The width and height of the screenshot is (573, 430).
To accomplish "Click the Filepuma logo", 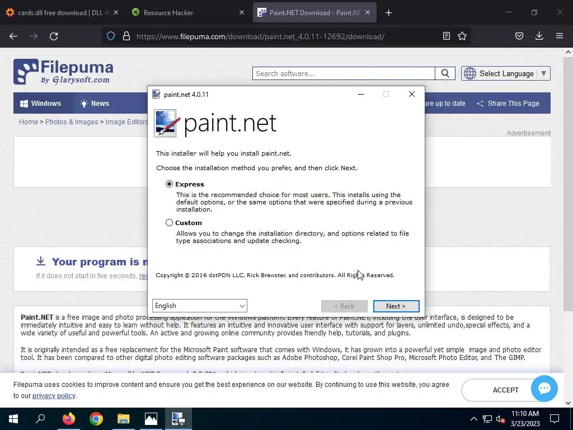I will (63, 72).
